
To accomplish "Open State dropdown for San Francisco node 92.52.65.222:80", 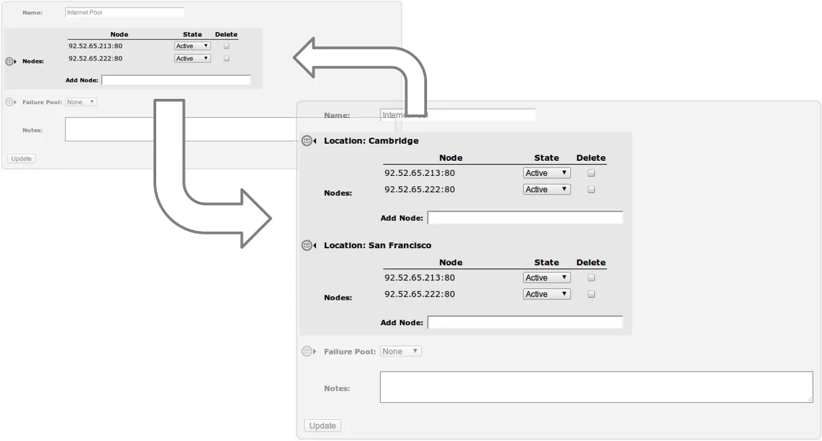I will 546,294.
